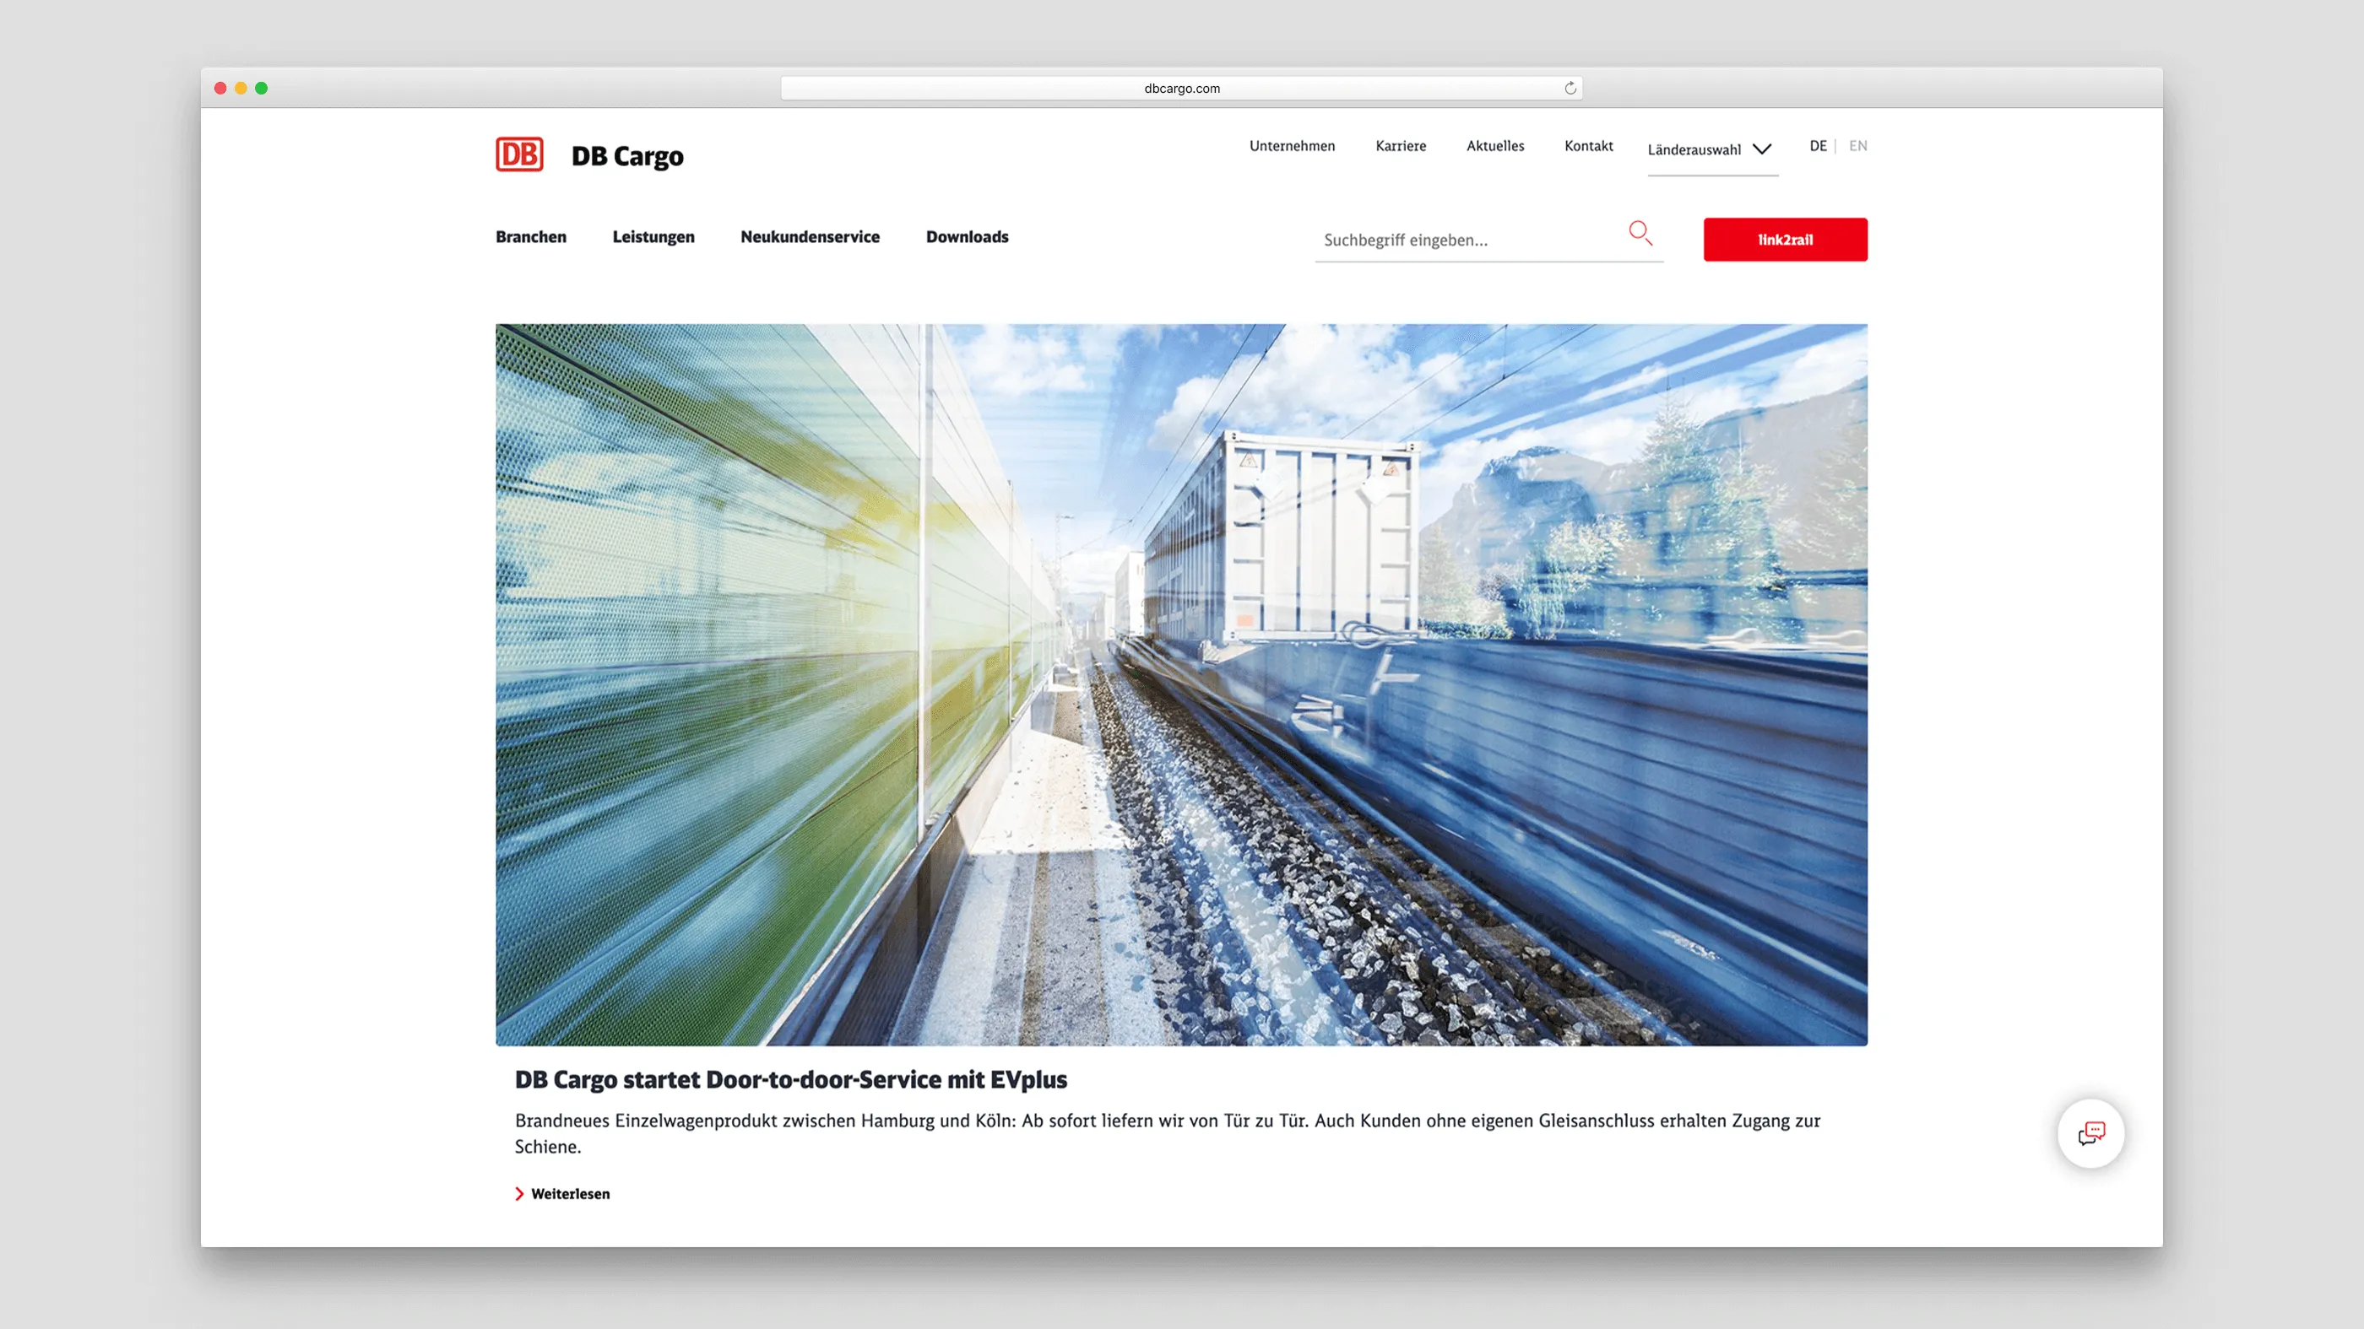Viewport: 2364px width, 1329px height.
Task: Maximize window using green button
Action: tap(262, 88)
